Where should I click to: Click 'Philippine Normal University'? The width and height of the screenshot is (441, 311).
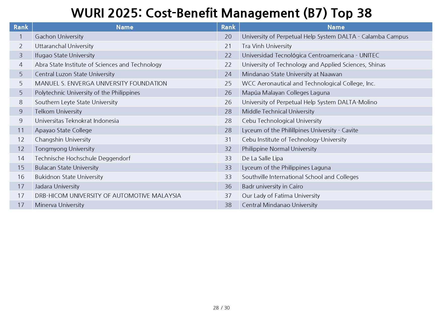coord(279,149)
